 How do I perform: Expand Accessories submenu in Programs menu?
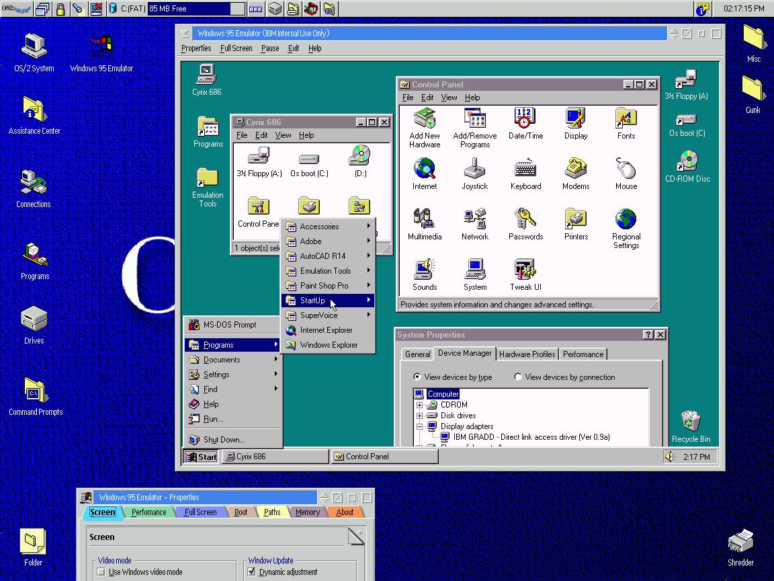click(328, 226)
